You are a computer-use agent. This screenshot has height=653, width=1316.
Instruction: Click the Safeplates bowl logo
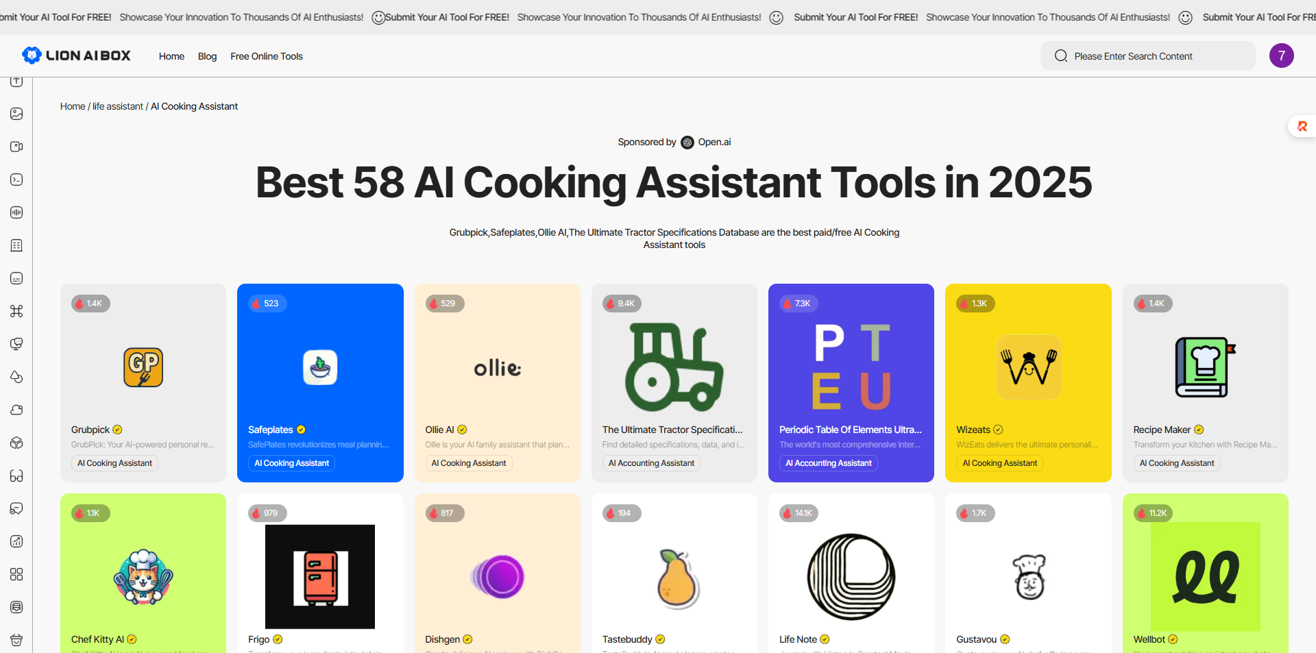[320, 367]
